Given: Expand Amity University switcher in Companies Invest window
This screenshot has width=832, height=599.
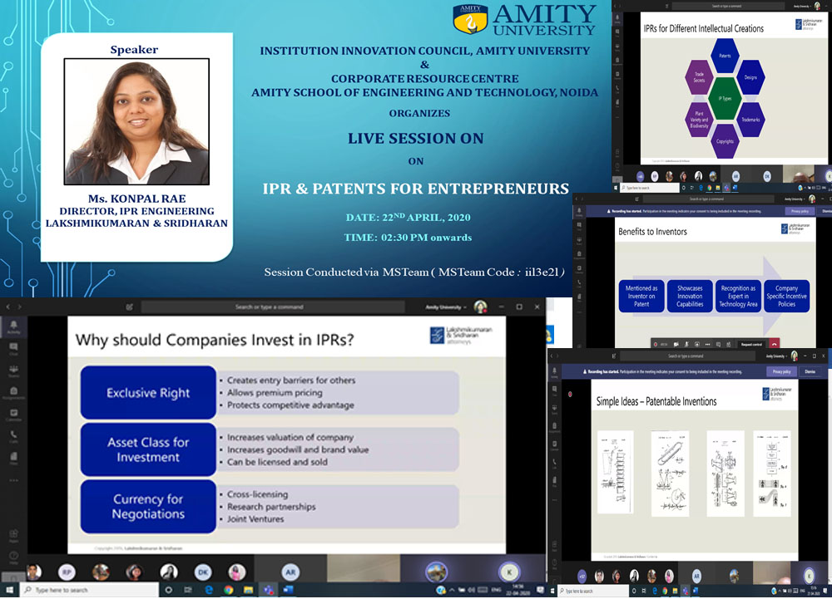Looking at the screenshot, I should (446, 307).
